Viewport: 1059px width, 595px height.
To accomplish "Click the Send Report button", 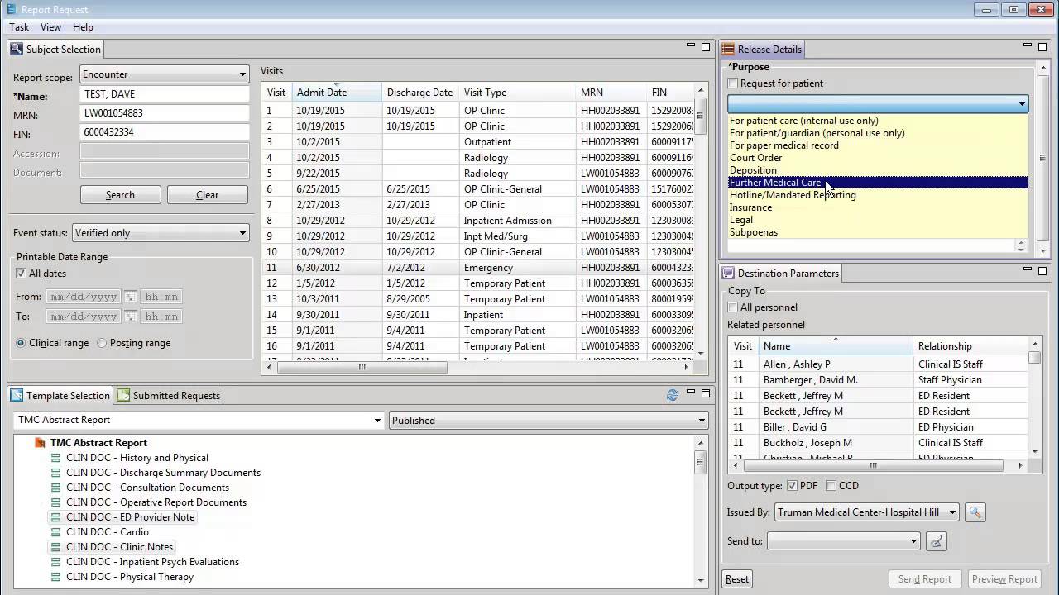I will point(925,579).
